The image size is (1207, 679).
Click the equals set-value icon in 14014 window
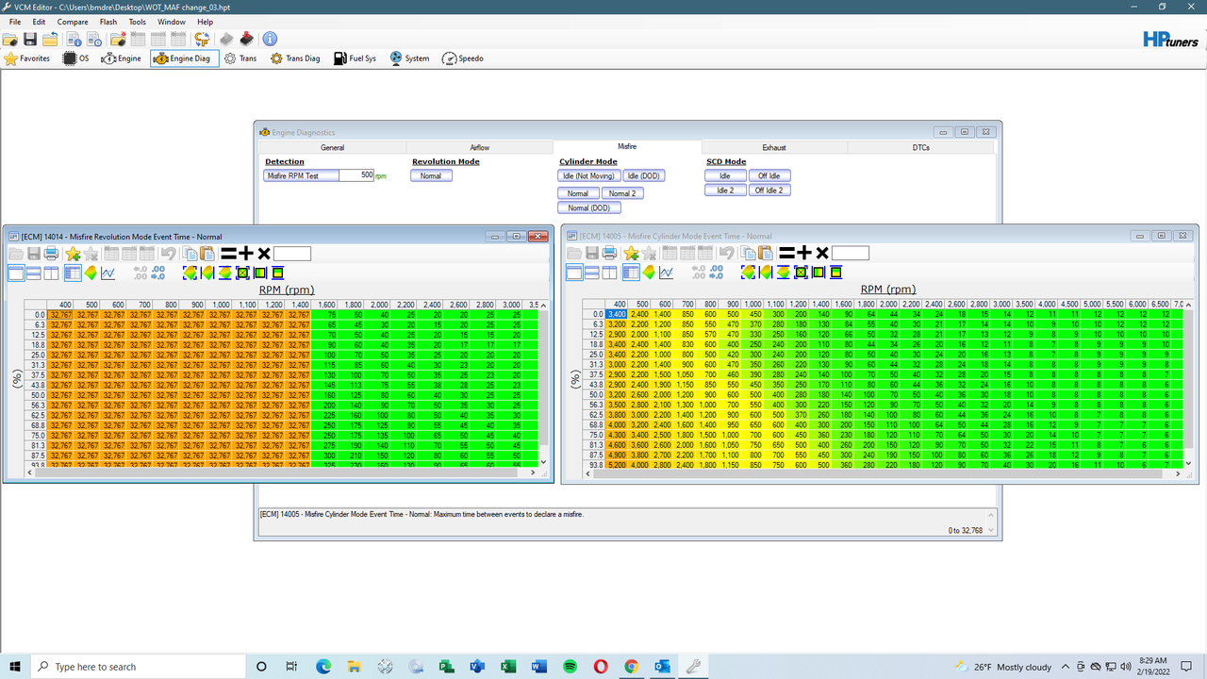click(x=228, y=254)
